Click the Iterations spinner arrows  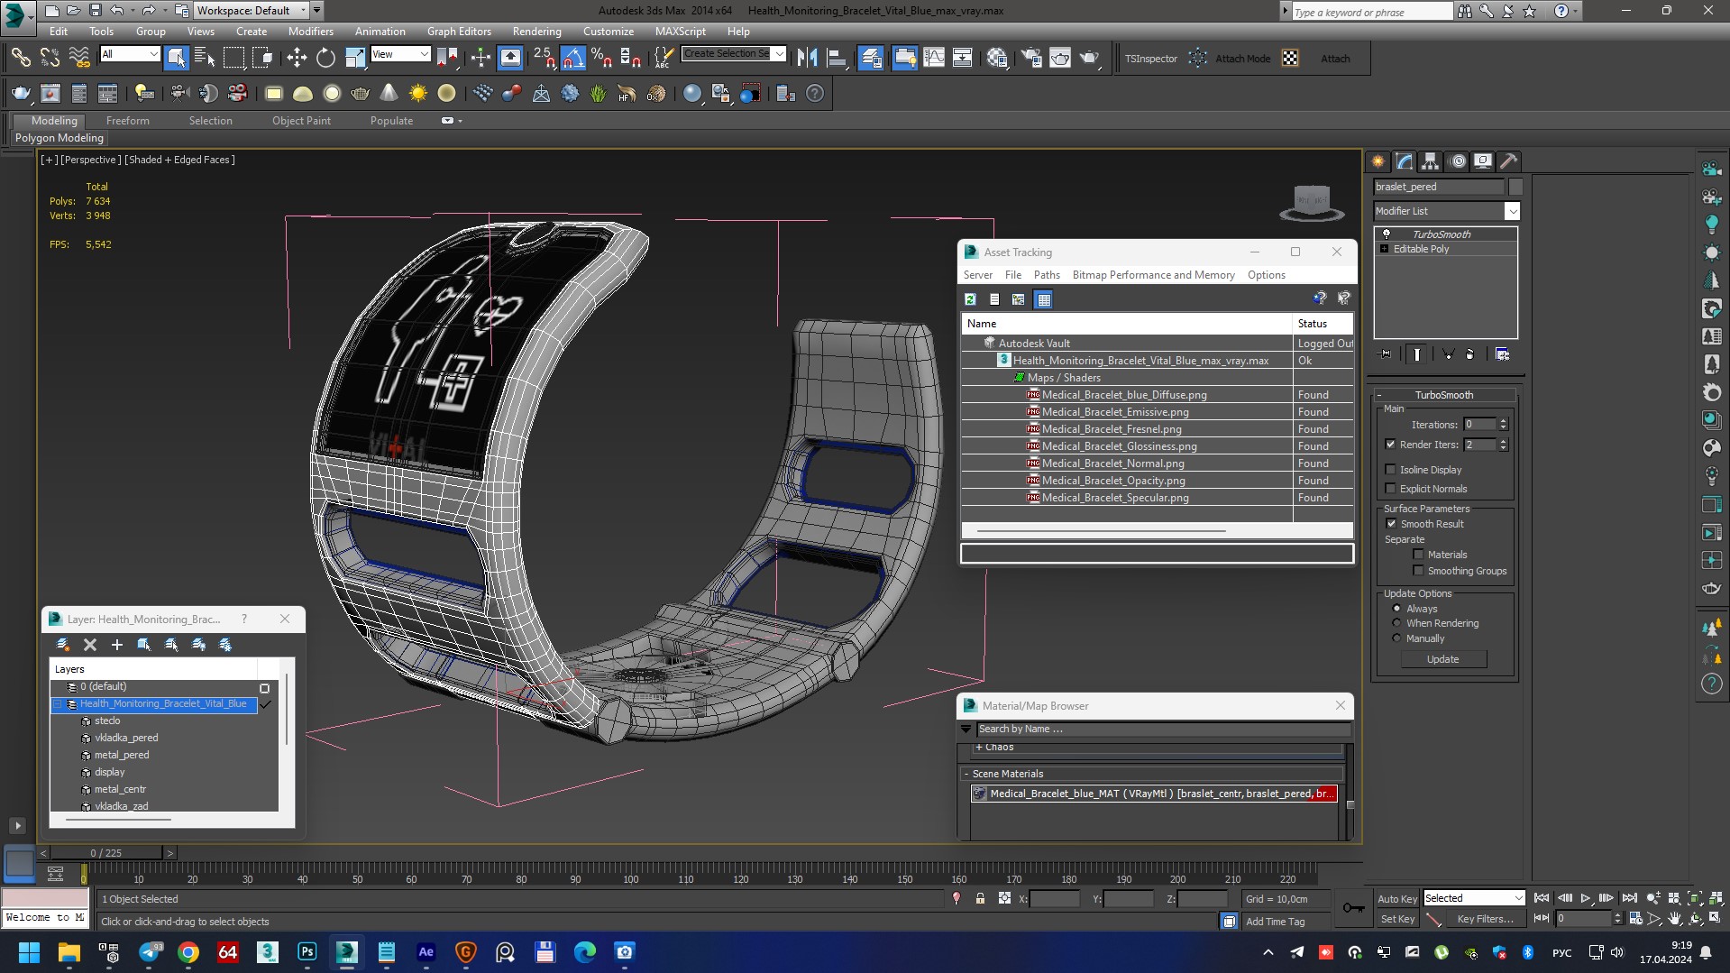click(1503, 425)
